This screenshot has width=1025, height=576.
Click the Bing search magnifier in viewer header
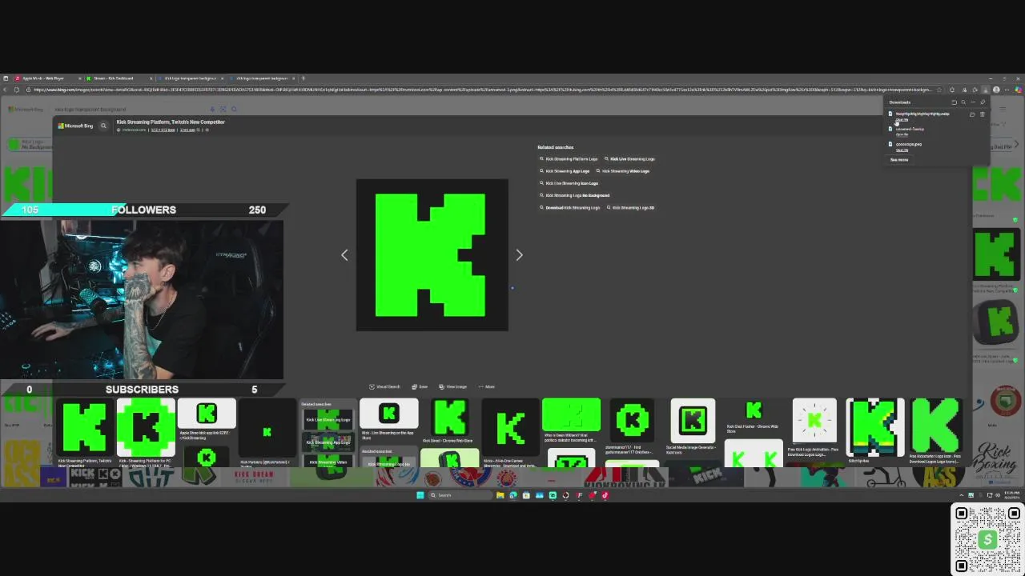click(x=103, y=126)
